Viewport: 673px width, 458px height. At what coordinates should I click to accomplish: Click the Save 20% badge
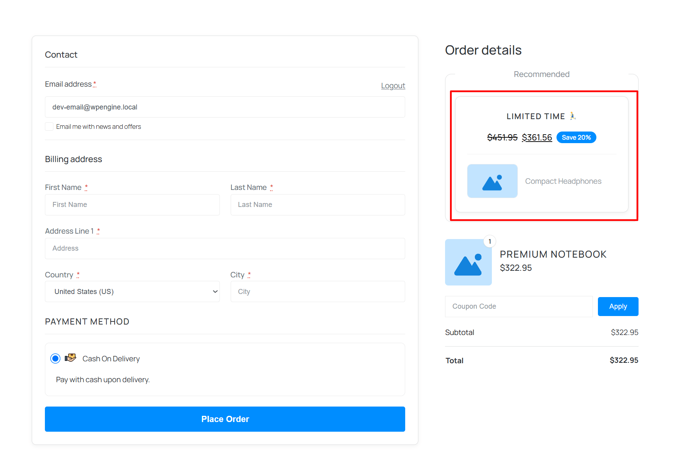(x=576, y=137)
